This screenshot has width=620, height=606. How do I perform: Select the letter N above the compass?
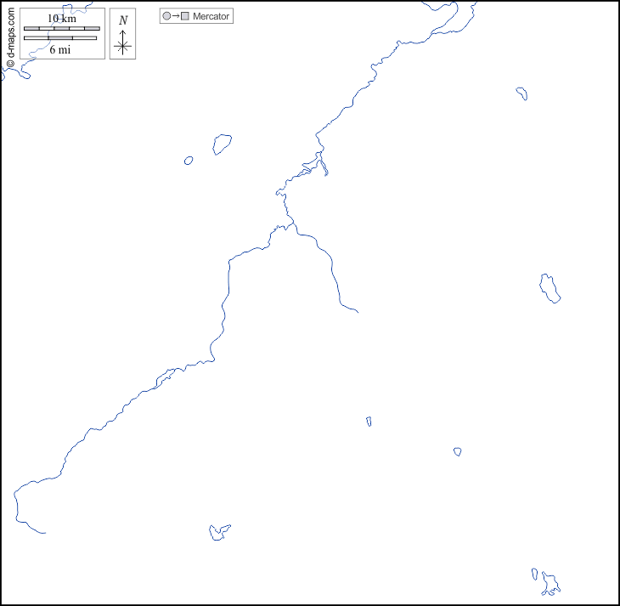pos(123,20)
